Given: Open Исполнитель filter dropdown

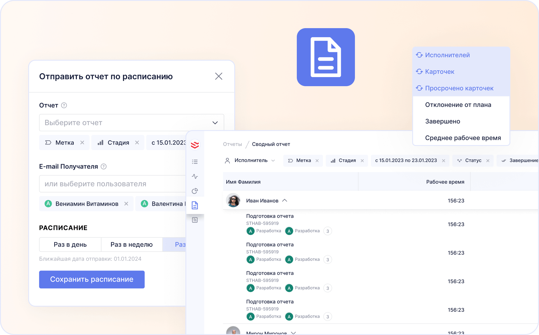Looking at the screenshot, I should pos(250,161).
